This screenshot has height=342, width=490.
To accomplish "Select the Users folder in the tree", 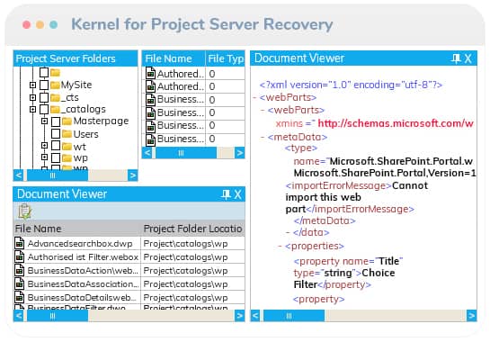I will pyautogui.click(x=85, y=134).
